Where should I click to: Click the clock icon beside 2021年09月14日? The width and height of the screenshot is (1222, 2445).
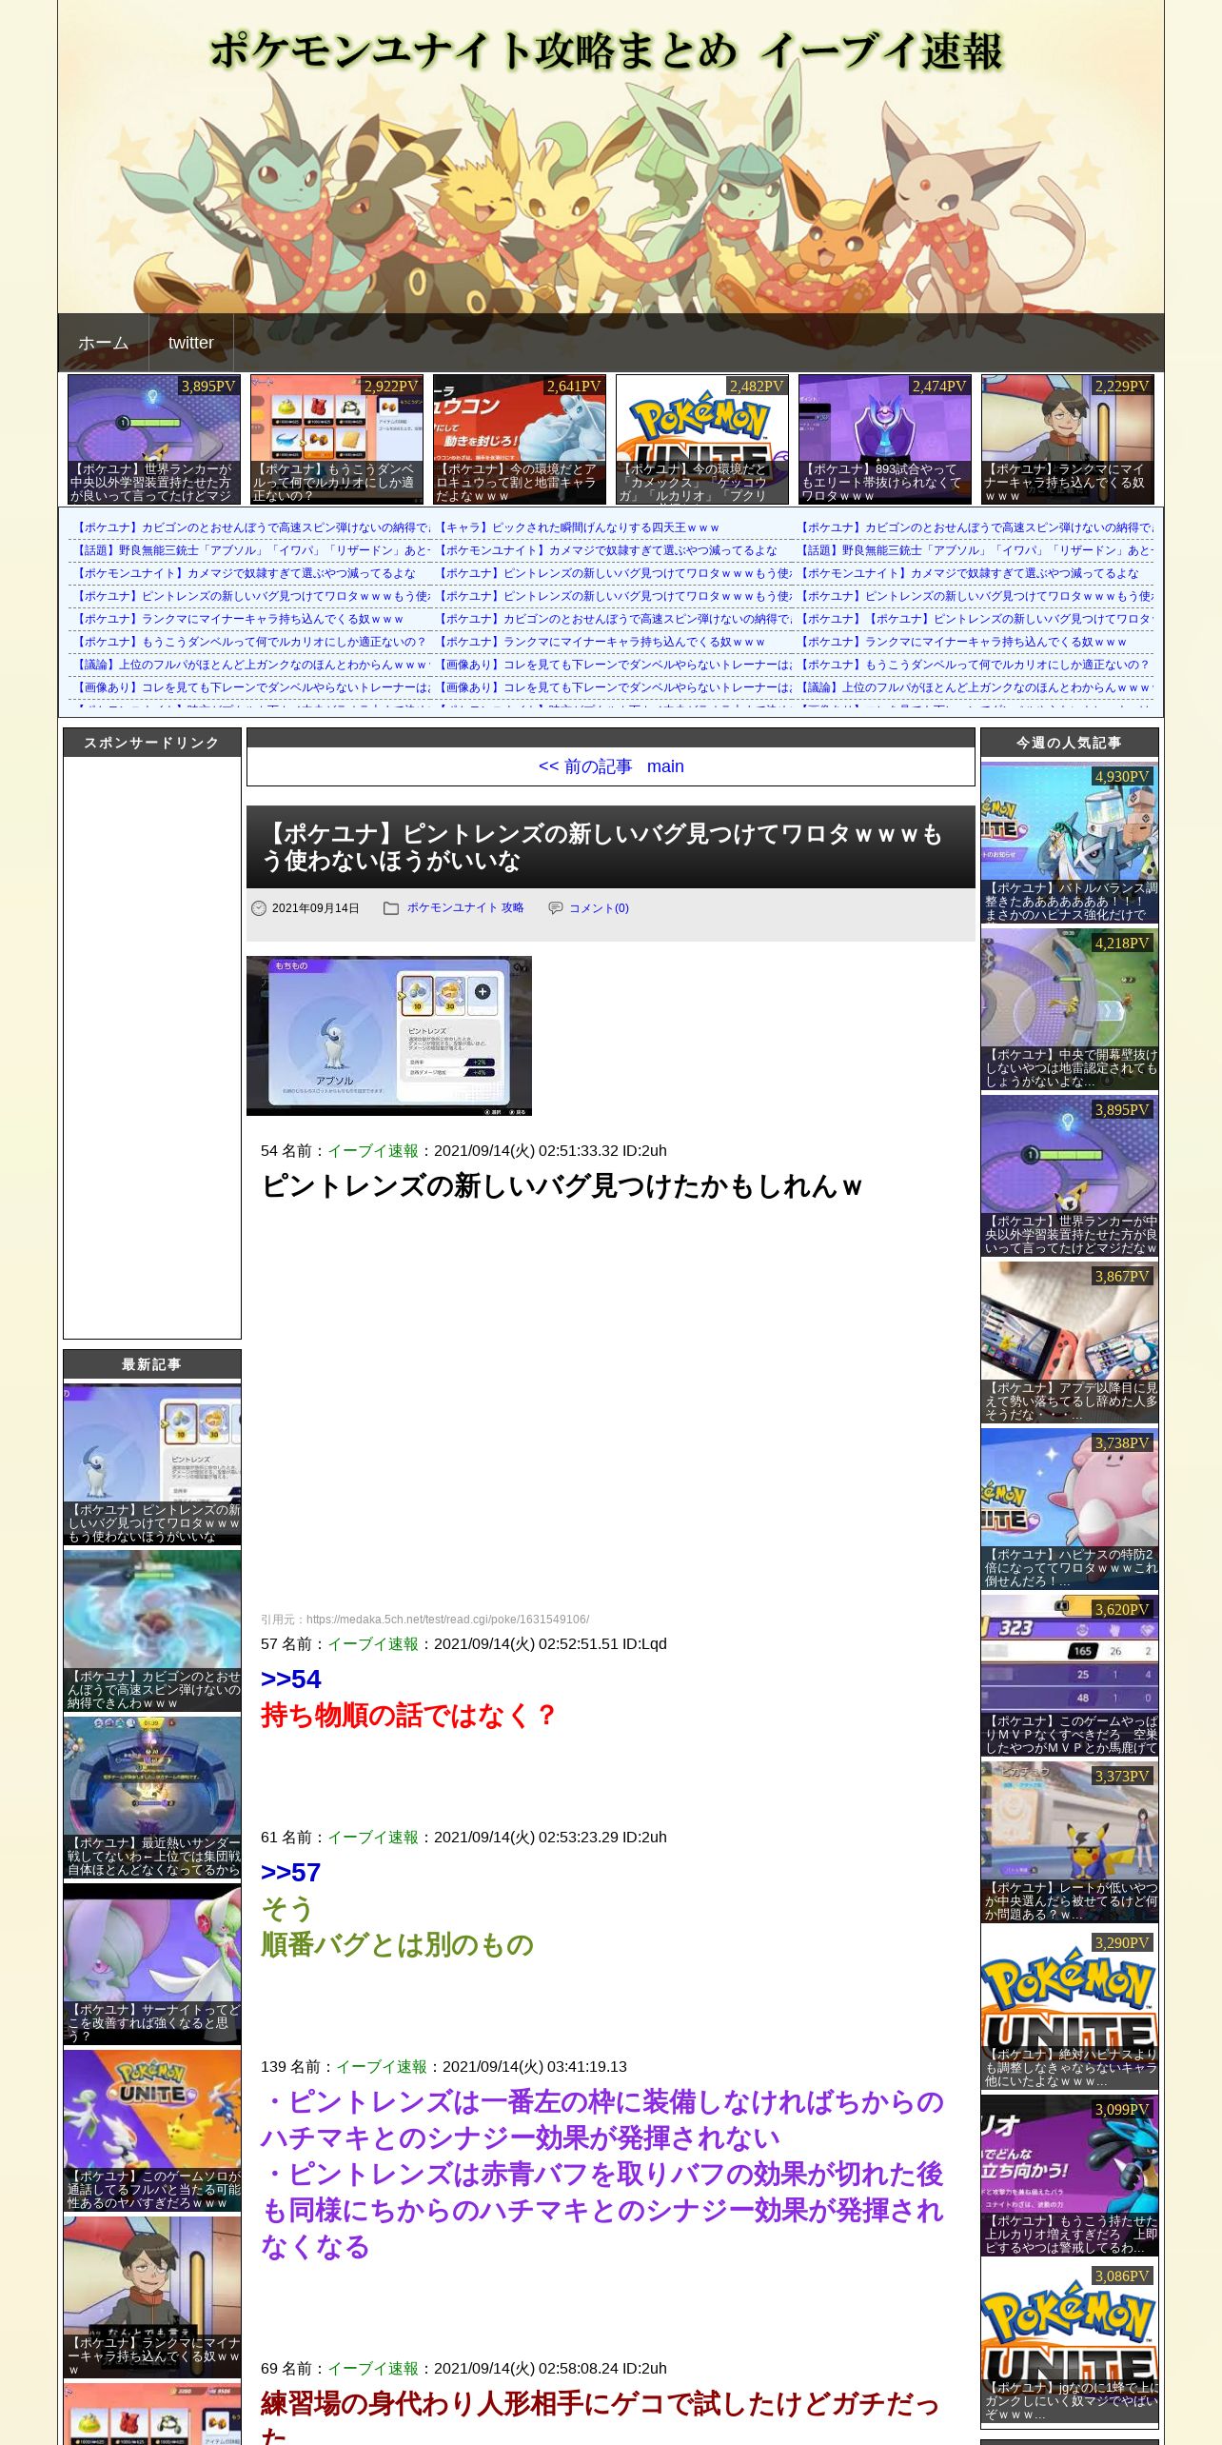(x=259, y=908)
